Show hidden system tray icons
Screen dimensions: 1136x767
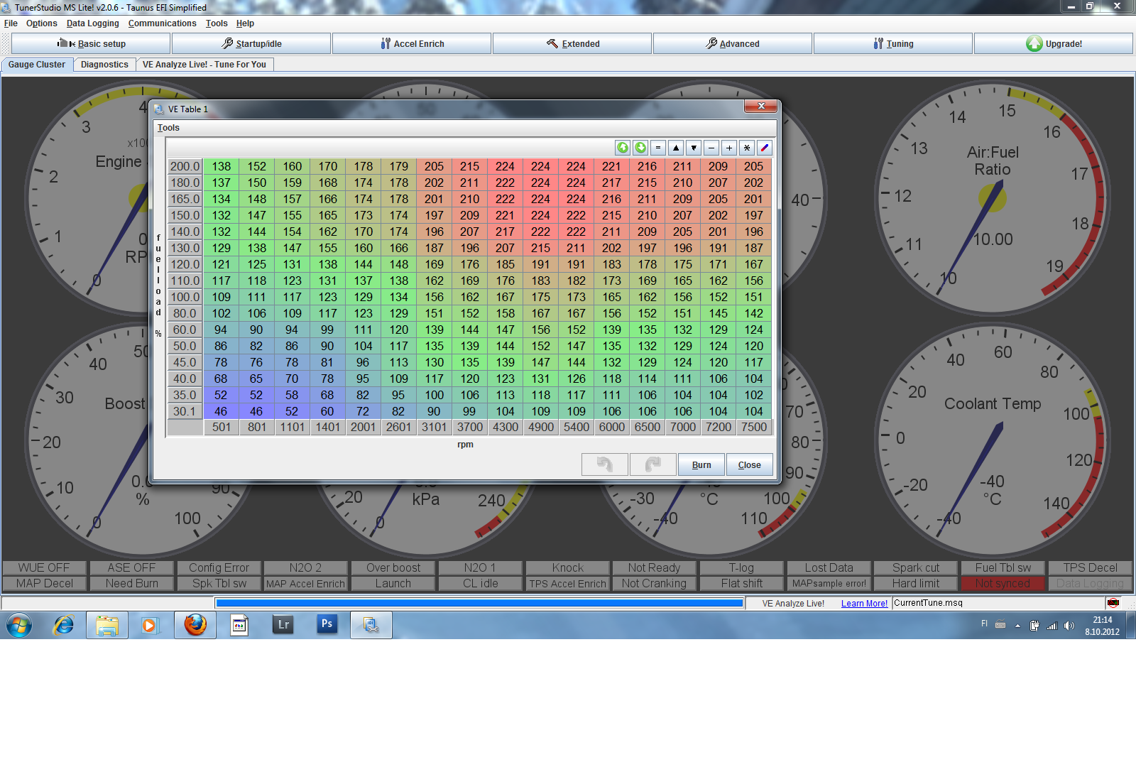point(1017,626)
